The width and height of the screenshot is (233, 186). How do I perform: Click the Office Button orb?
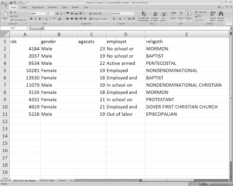click(4, 4)
